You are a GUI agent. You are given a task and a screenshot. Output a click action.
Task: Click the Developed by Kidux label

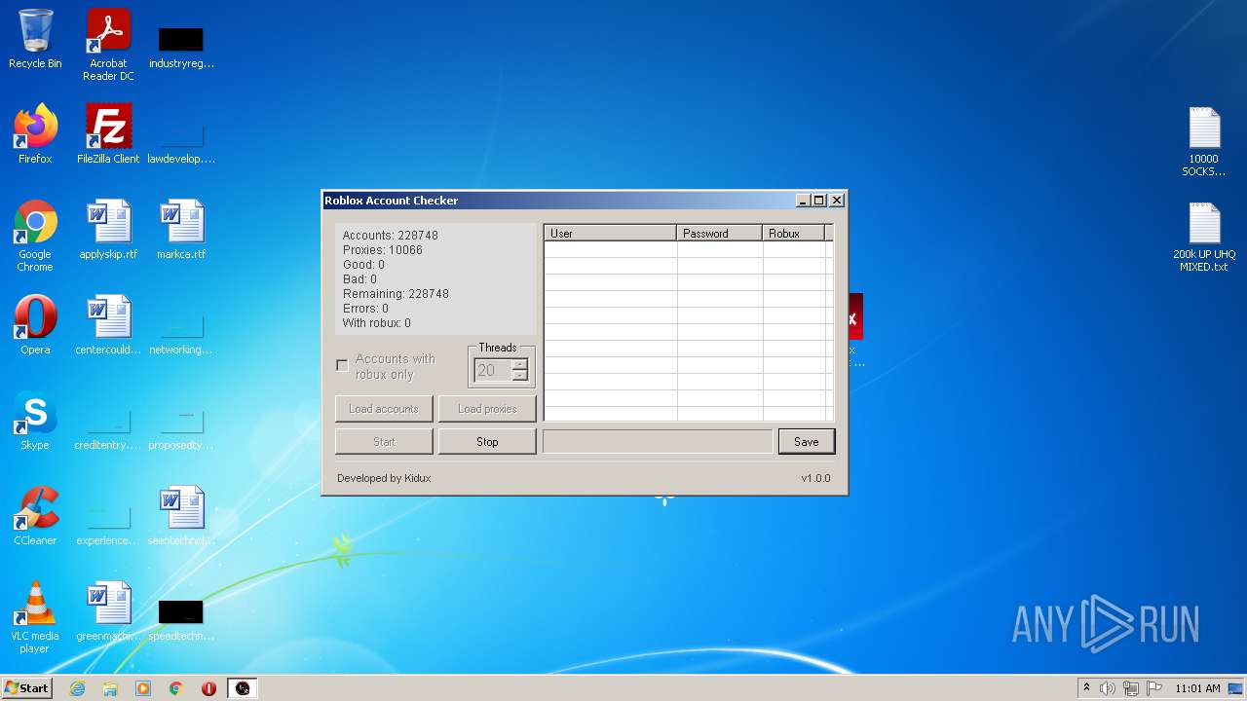(x=384, y=478)
